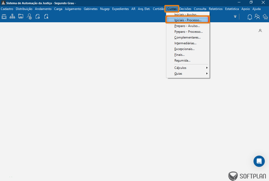
Task: Click the document 'R' toolbar icon
Action: [x=46, y=17]
